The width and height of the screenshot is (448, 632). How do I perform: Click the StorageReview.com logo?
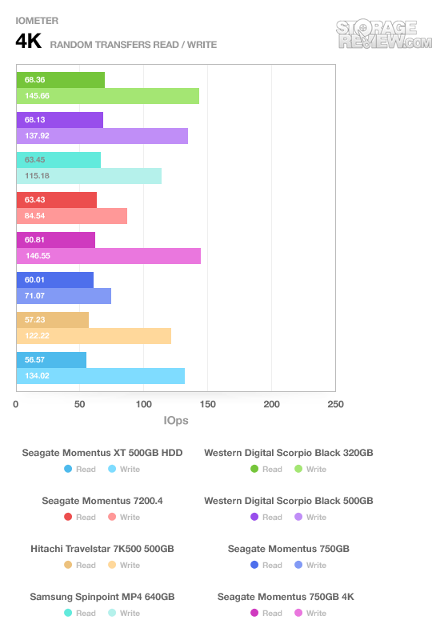[x=383, y=34]
